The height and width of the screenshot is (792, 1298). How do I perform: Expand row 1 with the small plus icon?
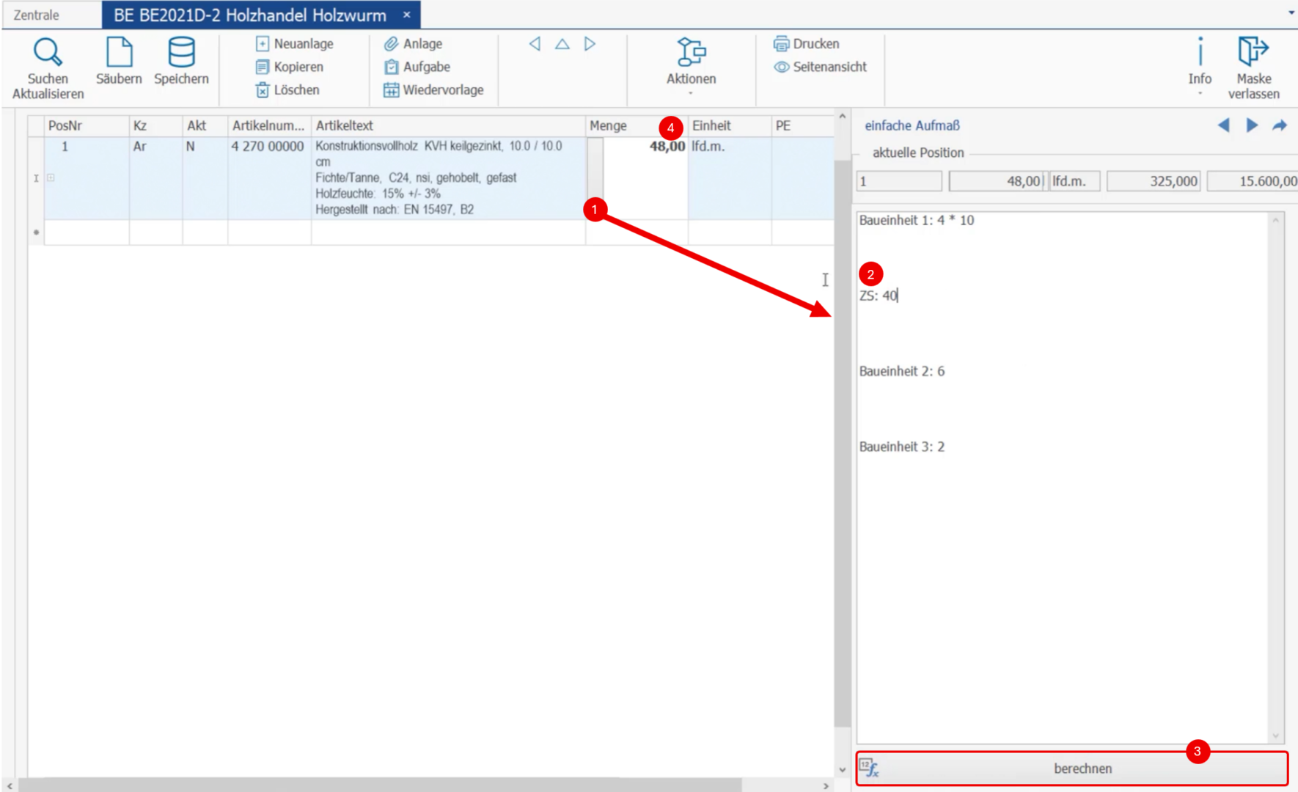pyautogui.click(x=51, y=177)
